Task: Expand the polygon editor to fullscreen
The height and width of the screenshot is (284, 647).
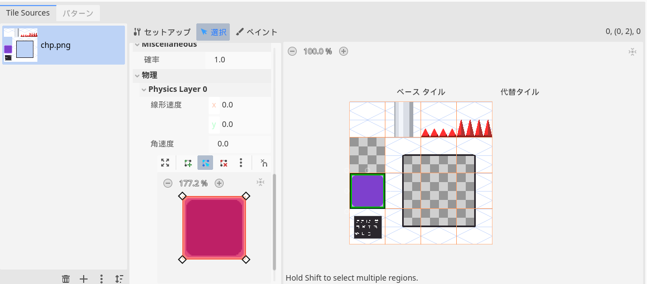Action: 165,163
